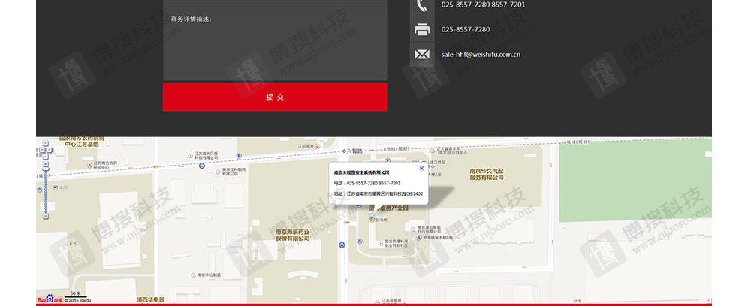Click the Baidu logo on map
This screenshot has width=751, height=306.
50,299
